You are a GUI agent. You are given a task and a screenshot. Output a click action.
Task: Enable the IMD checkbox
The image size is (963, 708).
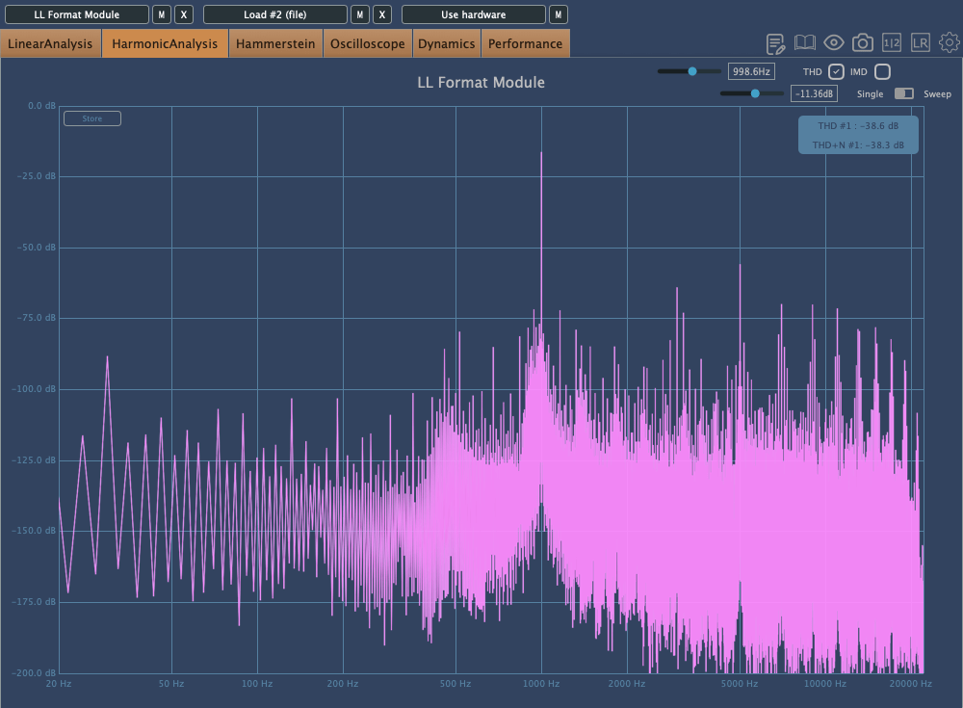pyautogui.click(x=882, y=71)
